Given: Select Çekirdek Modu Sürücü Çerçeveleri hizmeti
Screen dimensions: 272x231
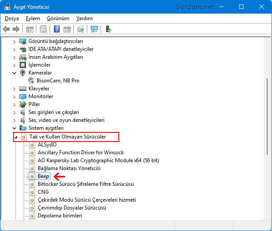Looking at the screenshot, I should pyautogui.click(x=87, y=200).
